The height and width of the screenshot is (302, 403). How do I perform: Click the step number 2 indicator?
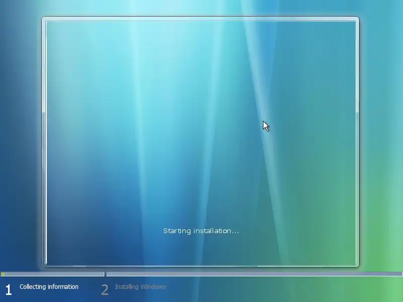point(104,290)
